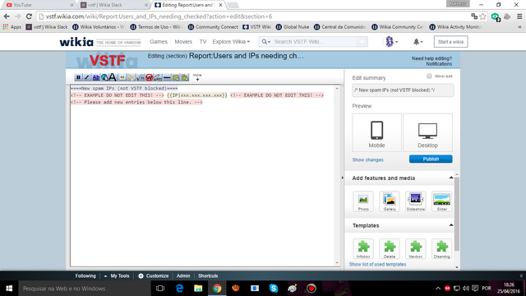The height and width of the screenshot is (296, 526).
Task: Add a Slider feature
Action: 442,201
